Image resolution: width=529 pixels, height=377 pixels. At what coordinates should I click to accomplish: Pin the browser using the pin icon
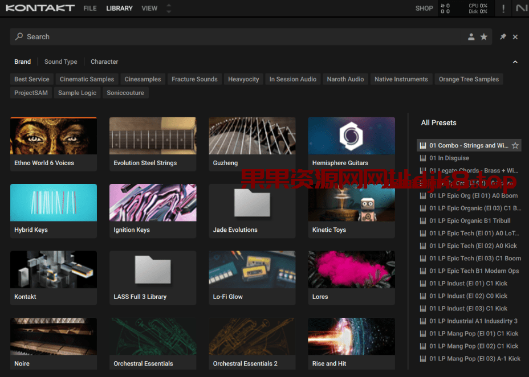(503, 36)
